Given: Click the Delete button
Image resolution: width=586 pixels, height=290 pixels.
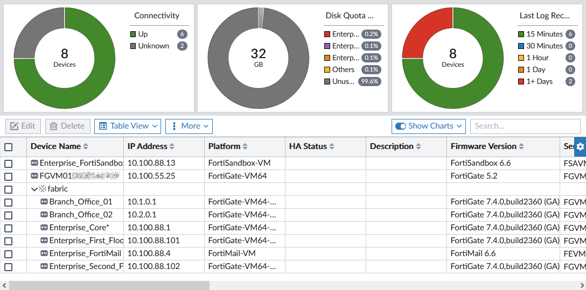Looking at the screenshot, I should tap(68, 126).
